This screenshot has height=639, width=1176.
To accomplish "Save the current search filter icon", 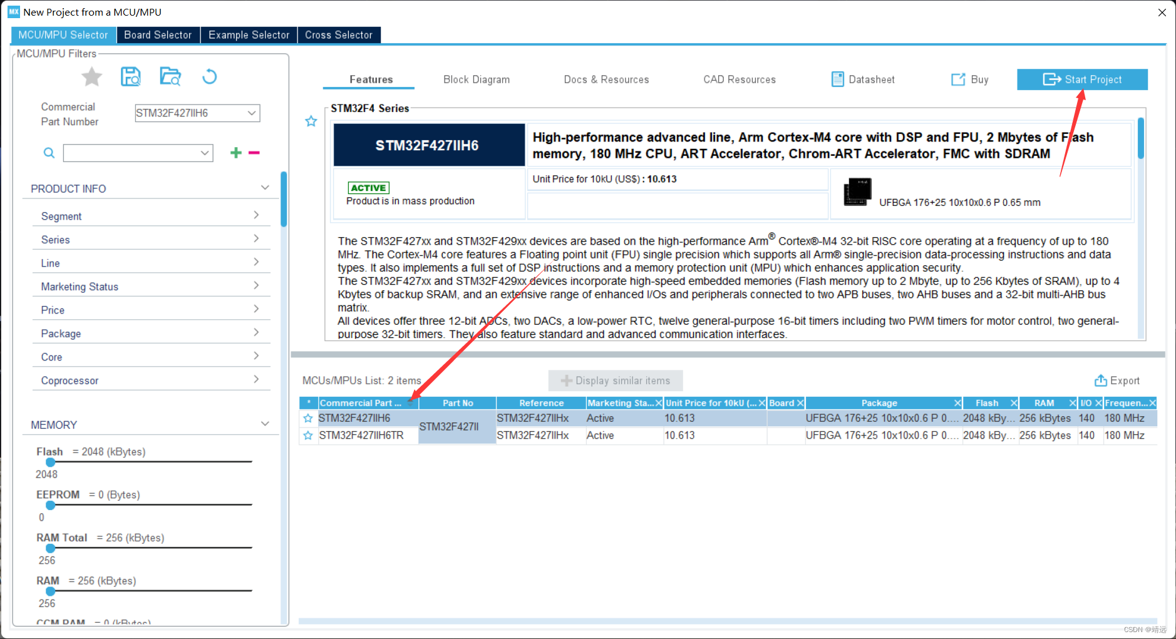I will click(130, 77).
